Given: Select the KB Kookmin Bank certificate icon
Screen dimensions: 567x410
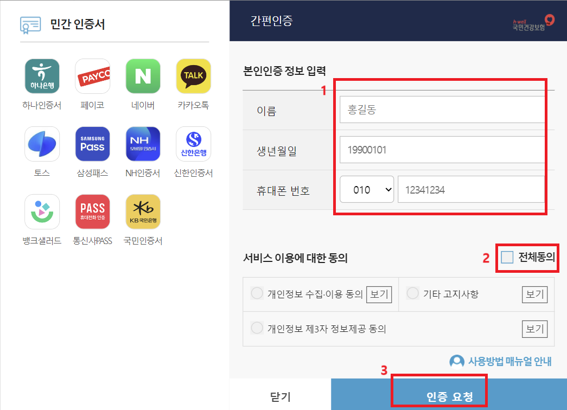Looking at the screenshot, I should click(x=143, y=212).
